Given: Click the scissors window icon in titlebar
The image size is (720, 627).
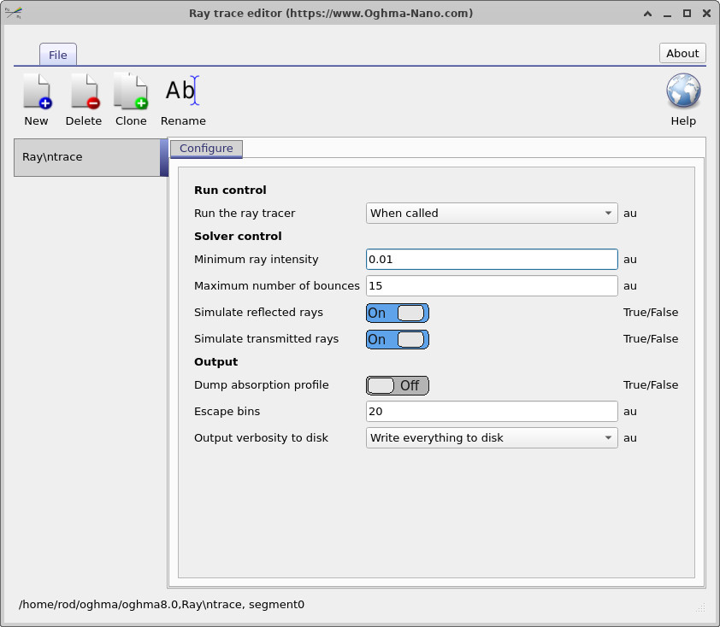Looking at the screenshot, I should [x=15, y=13].
